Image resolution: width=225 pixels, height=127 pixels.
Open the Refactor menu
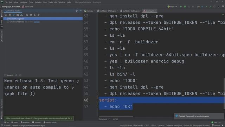coord(38,2)
